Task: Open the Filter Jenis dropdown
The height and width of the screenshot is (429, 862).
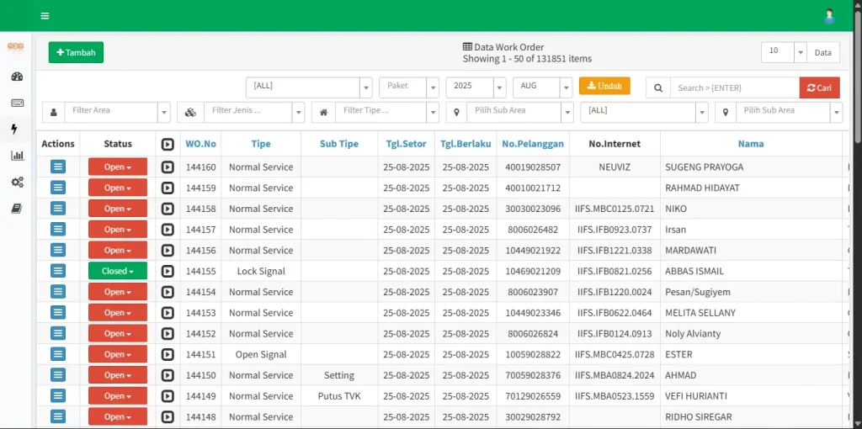Action: click(x=254, y=112)
